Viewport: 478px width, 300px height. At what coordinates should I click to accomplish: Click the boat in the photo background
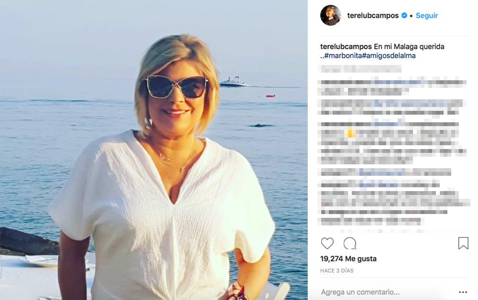[x=234, y=82]
